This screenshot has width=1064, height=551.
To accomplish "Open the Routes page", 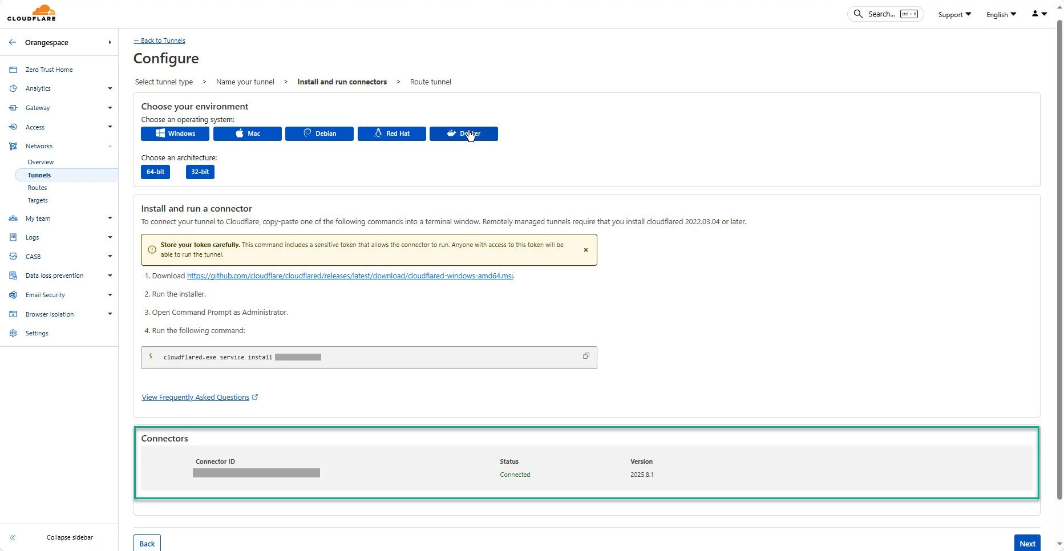I will point(37,188).
